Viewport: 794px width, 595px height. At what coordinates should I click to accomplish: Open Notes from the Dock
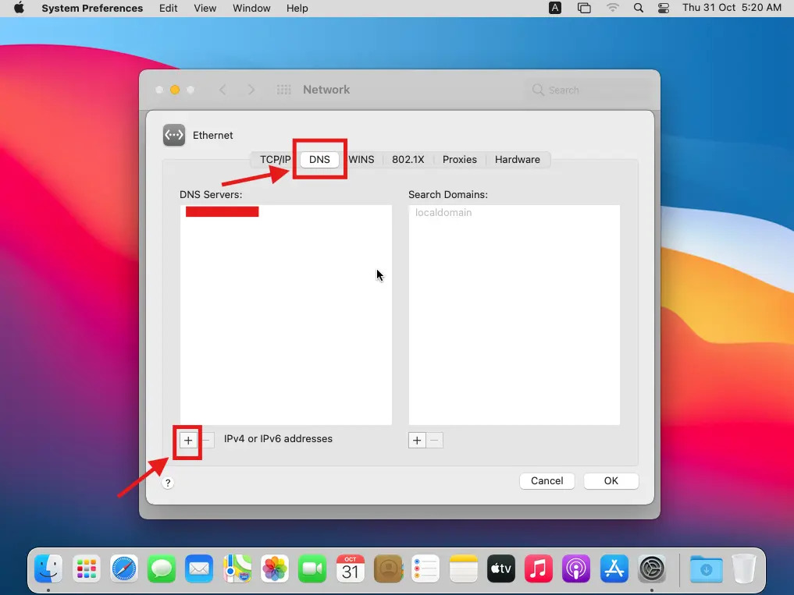click(x=463, y=569)
